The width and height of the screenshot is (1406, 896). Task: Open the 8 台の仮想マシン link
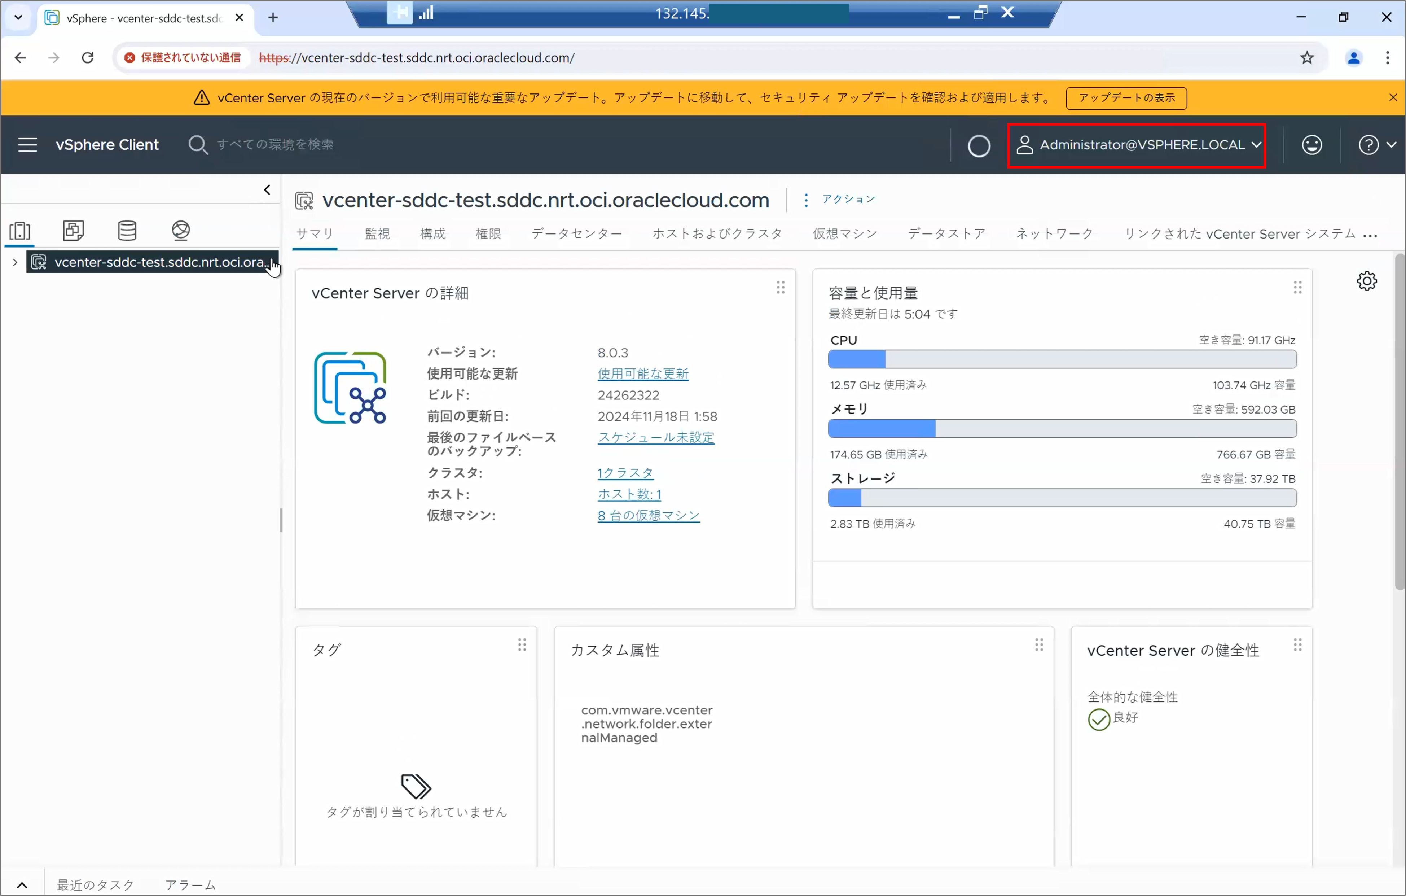649,515
